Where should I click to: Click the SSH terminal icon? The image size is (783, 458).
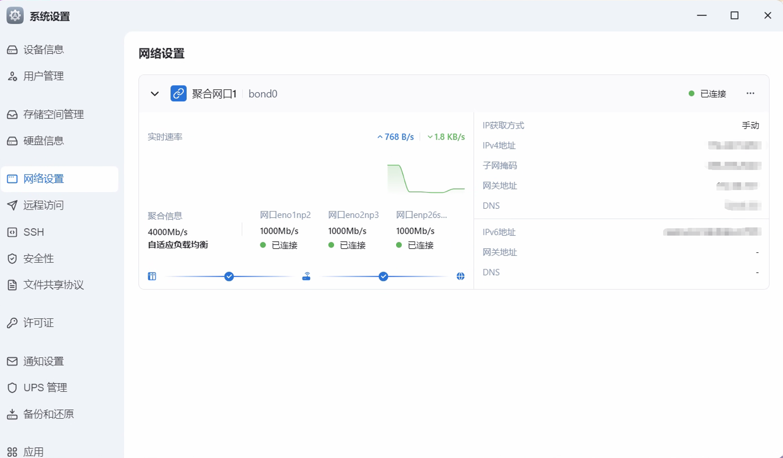(x=12, y=232)
